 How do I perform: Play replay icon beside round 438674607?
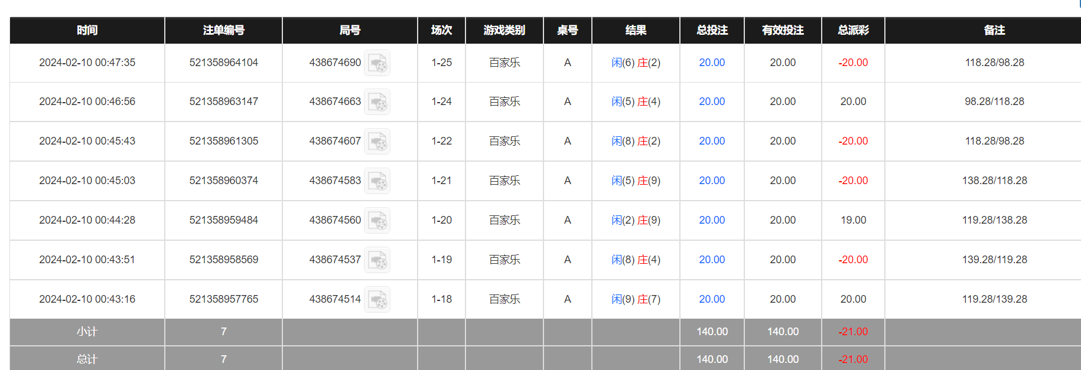[x=377, y=142]
